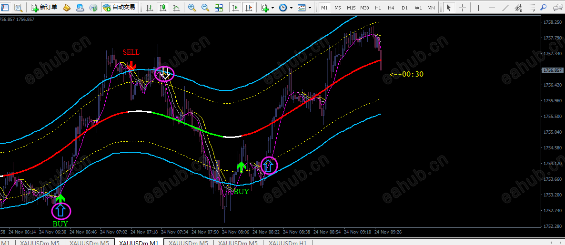Click the red SELL signal label

(x=131, y=52)
